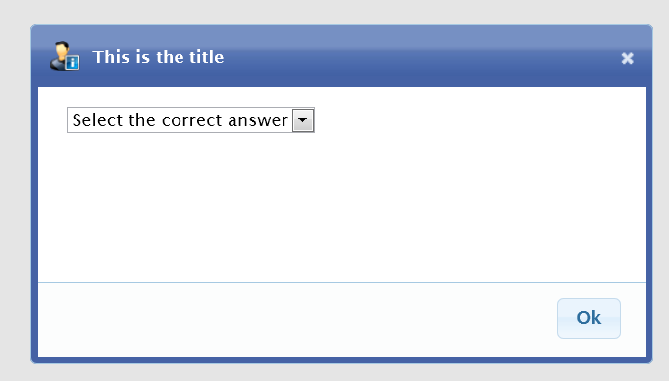Image resolution: width=669 pixels, height=381 pixels.
Task: Click the 'This is the title' text
Action: coord(158,57)
